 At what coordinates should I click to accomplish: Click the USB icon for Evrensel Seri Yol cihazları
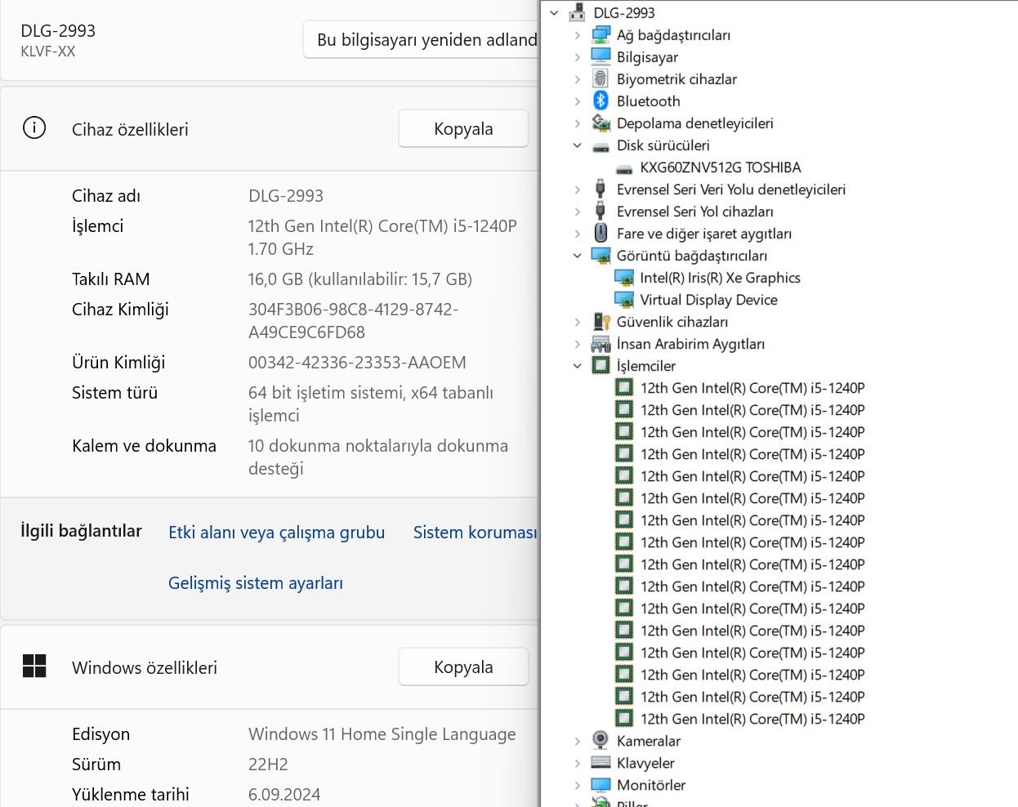coord(601,211)
